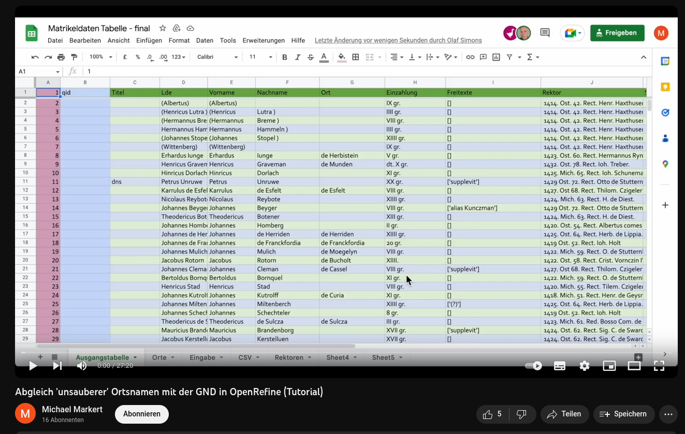
Task: Toggle autoplay switch in player
Action: click(x=533, y=366)
